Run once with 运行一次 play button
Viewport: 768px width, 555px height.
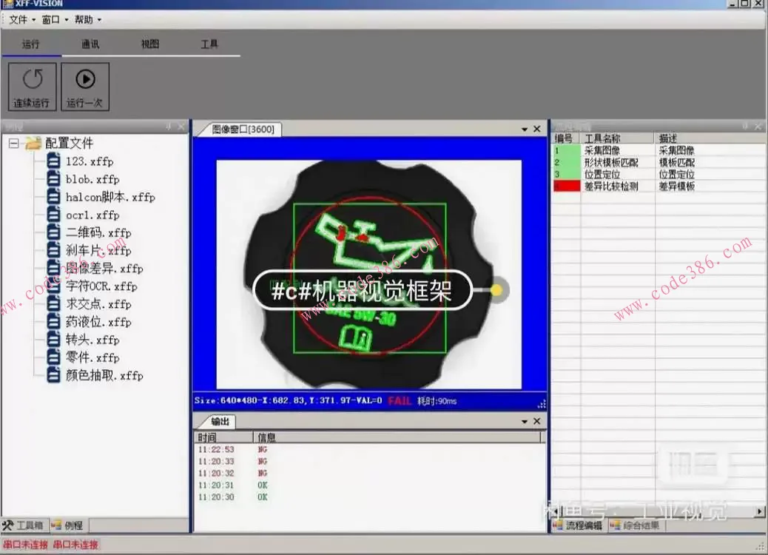(85, 87)
